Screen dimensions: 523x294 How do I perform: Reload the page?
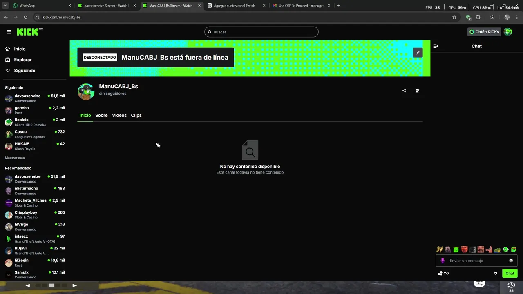[25, 17]
